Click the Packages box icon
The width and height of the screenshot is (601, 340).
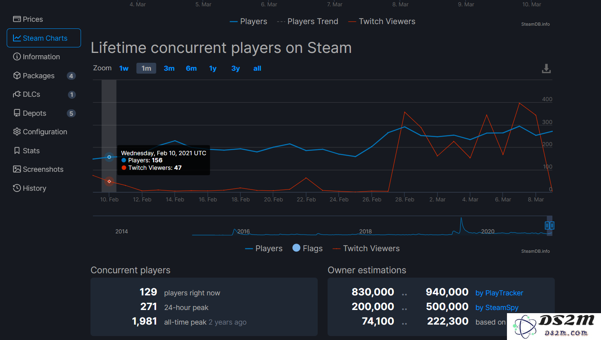tap(17, 75)
